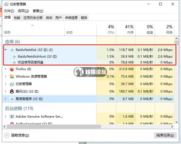181x144 pixels.
Task: Expand the 任务管理器 process row
Action: [5, 84]
